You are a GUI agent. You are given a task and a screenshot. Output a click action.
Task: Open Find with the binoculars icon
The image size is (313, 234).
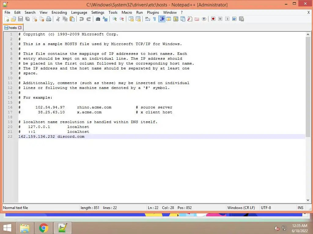(x=98, y=19)
